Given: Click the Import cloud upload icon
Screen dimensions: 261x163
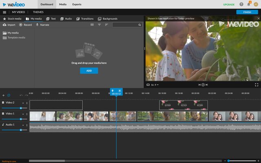Looking at the screenshot, I should coord(4,25).
